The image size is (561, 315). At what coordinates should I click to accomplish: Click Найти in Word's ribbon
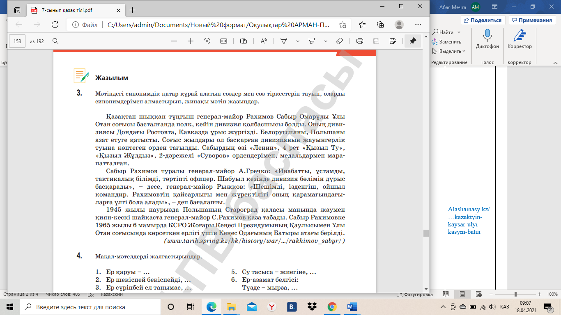pyautogui.click(x=443, y=32)
